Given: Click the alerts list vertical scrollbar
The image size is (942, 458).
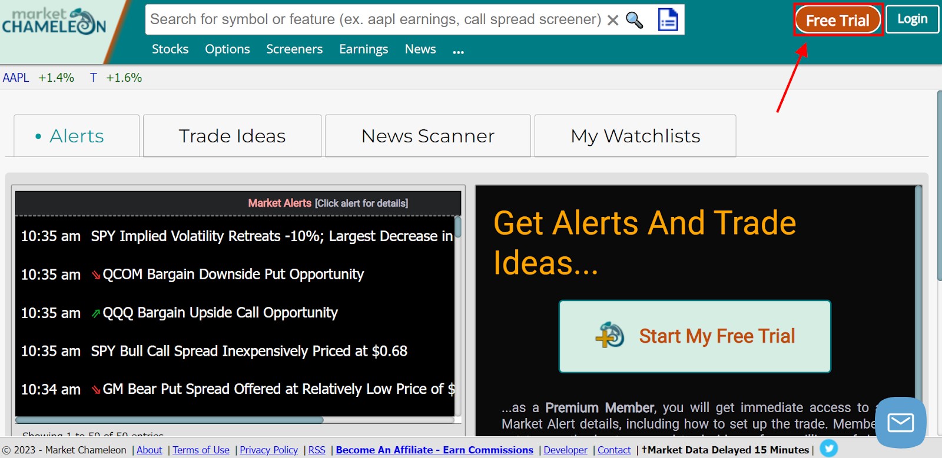Looking at the screenshot, I should (x=457, y=228).
